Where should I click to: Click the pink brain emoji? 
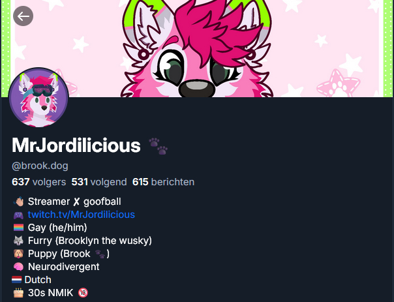[x=18, y=267]
